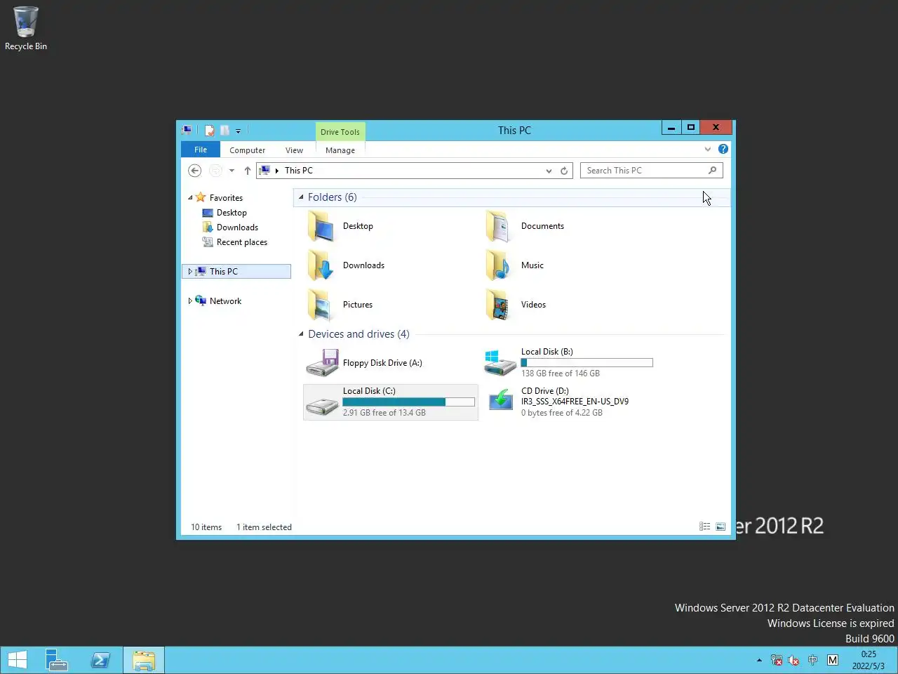898x674 pixels.
Task: Click the Forward navigation arrow
Action: [x=215, y=171]
